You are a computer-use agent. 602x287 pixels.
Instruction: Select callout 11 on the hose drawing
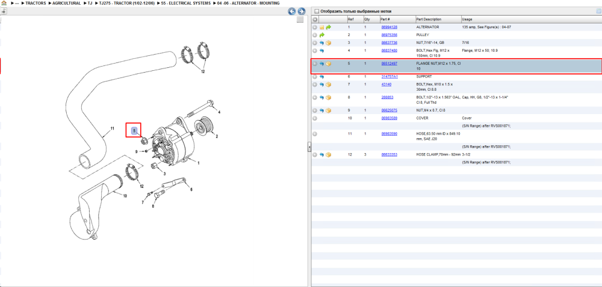tap(113, 128)
